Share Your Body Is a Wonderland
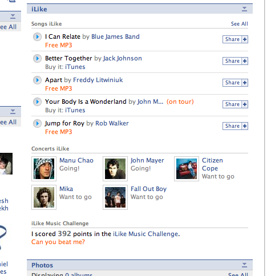The width and height of the screenshot is (279, 276). [x=232, y=104]
